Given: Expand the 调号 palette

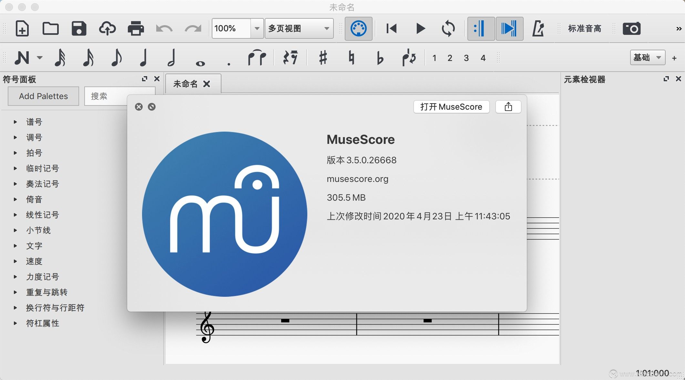Looking at the screenshot, I should 15,137.
